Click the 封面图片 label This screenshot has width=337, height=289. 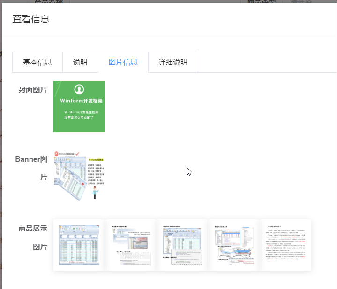pos(33,90)
